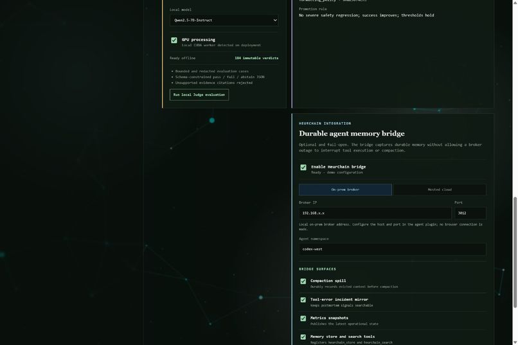Toggle the Compaction spill checkbox
The image size is (518, 345).
(x=303, y=281)
